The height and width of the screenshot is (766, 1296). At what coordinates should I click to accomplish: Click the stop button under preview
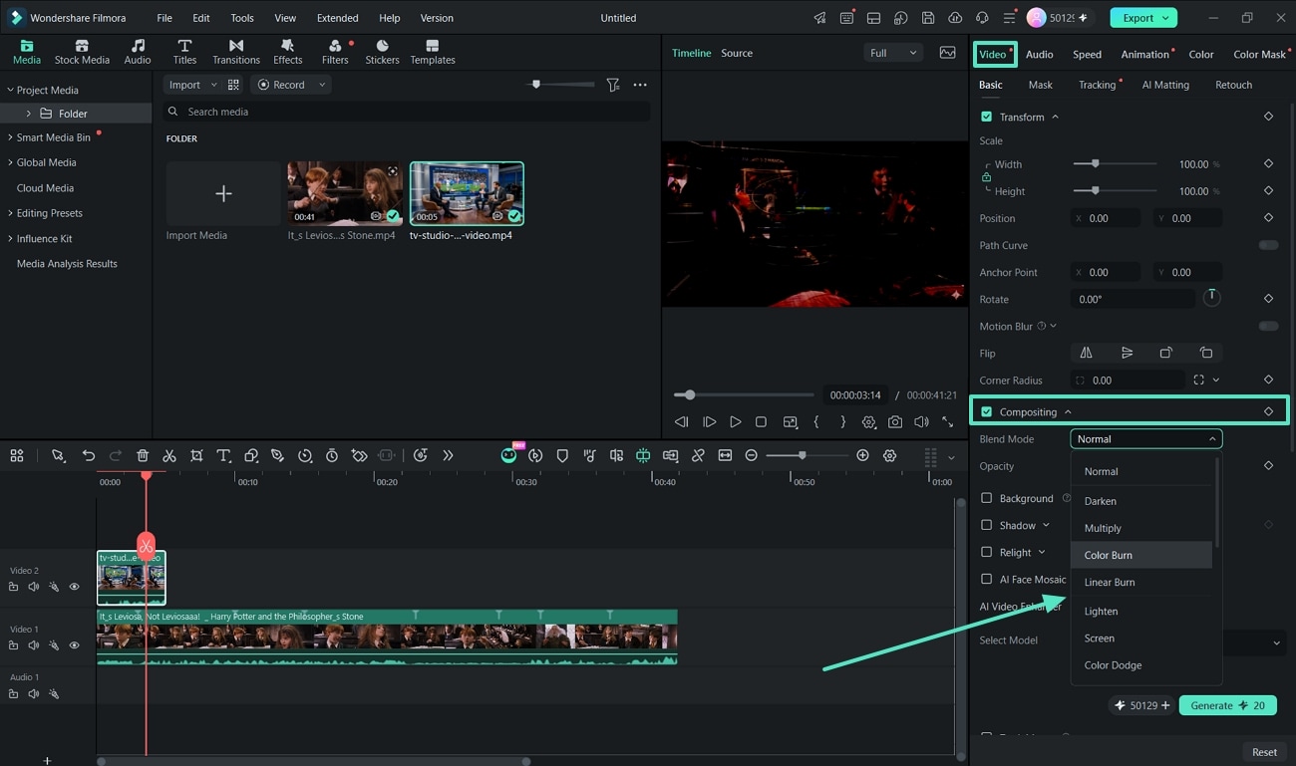[x=761, y=422]
